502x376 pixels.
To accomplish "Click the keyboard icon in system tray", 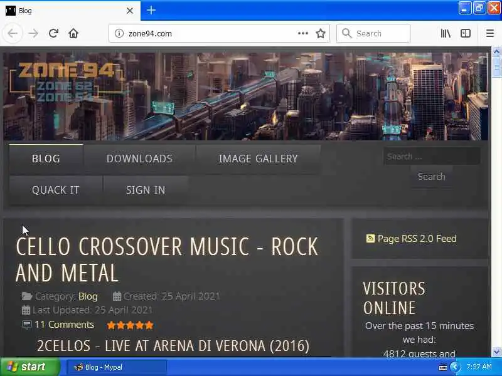I will (x=443, y=367).
